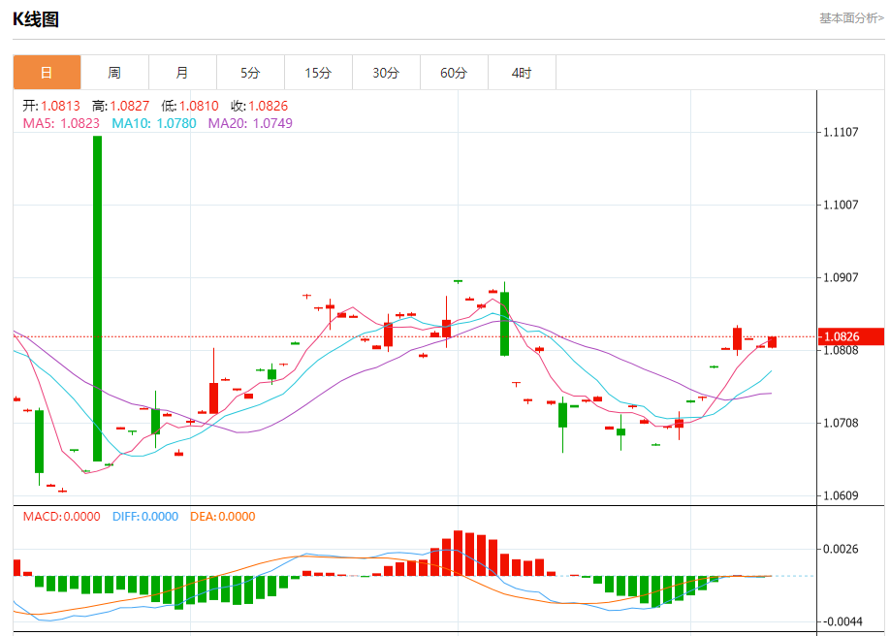Choose the 15分 interval tab

(318, 73)
